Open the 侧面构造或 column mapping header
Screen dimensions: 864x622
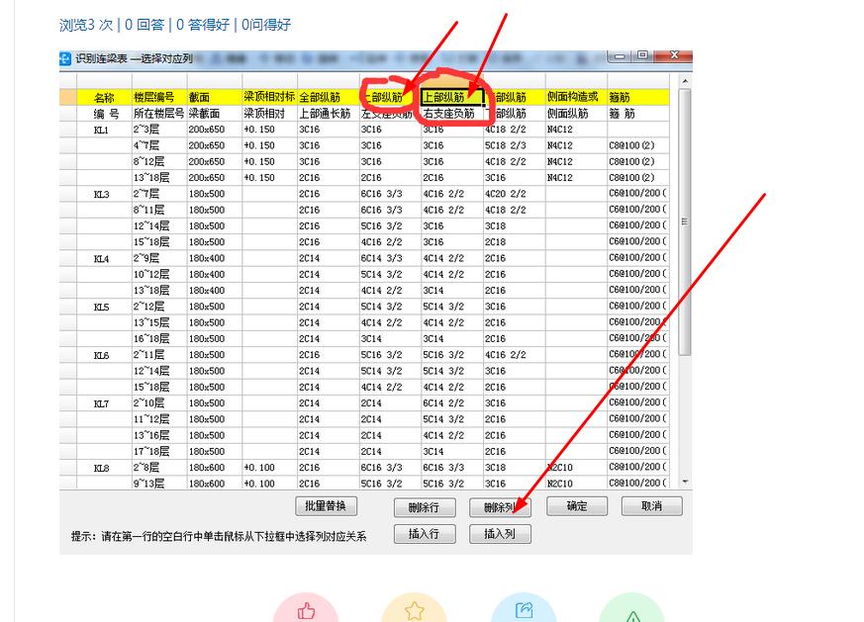coord(576,98)
